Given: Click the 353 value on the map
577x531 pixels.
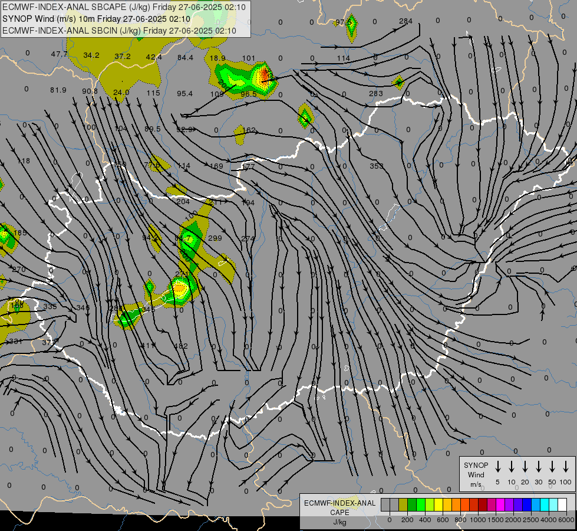Looking at the screenshot, I should [376, 166].
